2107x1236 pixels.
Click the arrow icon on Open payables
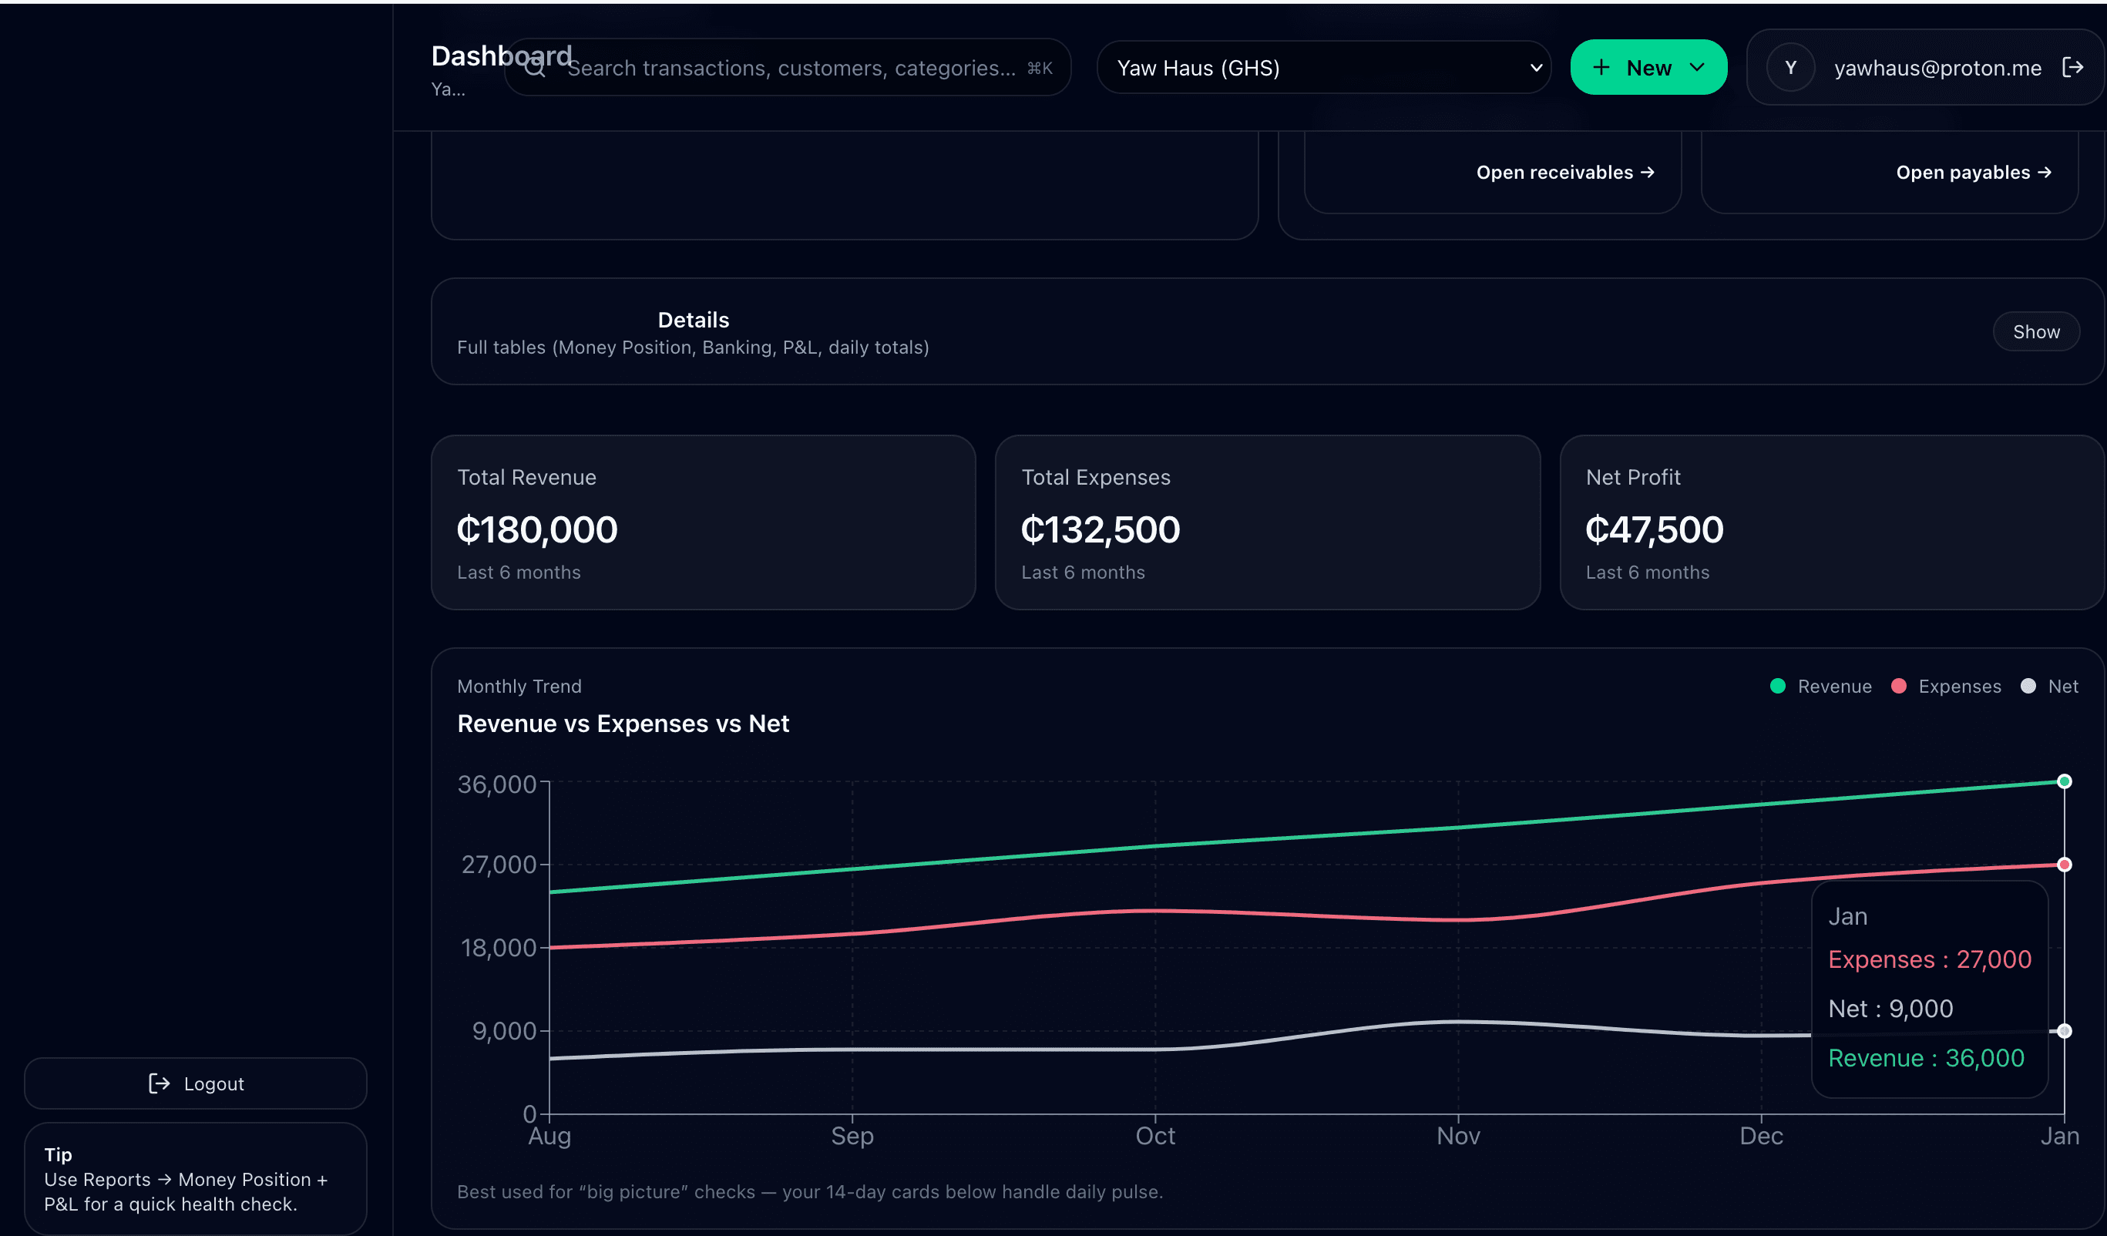coord(2045,173)
